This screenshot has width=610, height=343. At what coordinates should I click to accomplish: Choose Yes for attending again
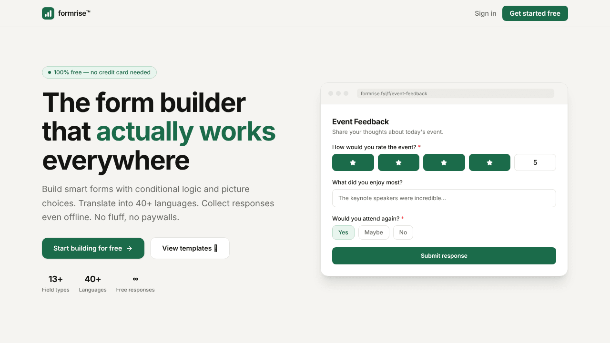343,232
